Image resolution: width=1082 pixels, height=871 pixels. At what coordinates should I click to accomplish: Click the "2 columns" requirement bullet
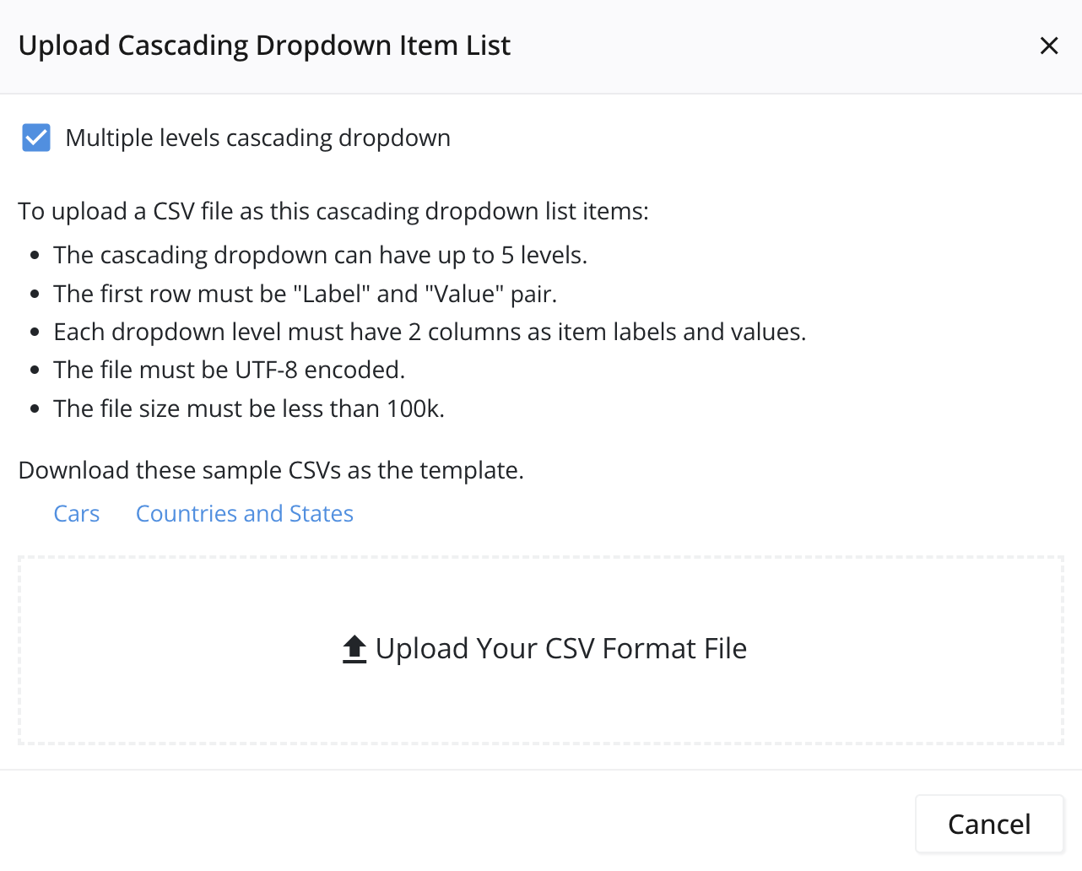pos(430,332)
